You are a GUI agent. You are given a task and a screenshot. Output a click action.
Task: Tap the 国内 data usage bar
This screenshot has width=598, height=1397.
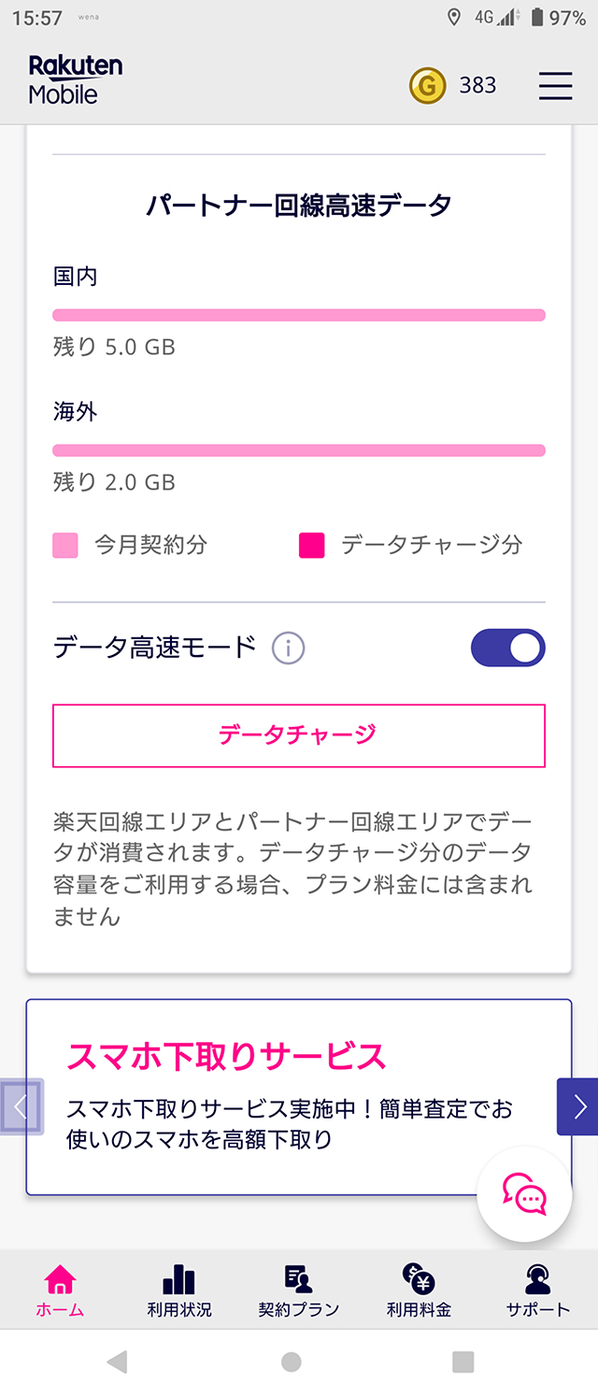pyautogui.click(x=298, y=315)
